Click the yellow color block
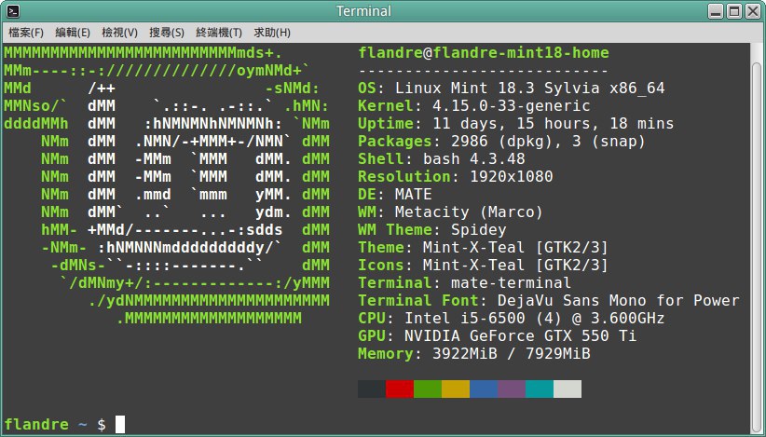Viewport: 766px width, 437px height. click(x=456, y=389)
